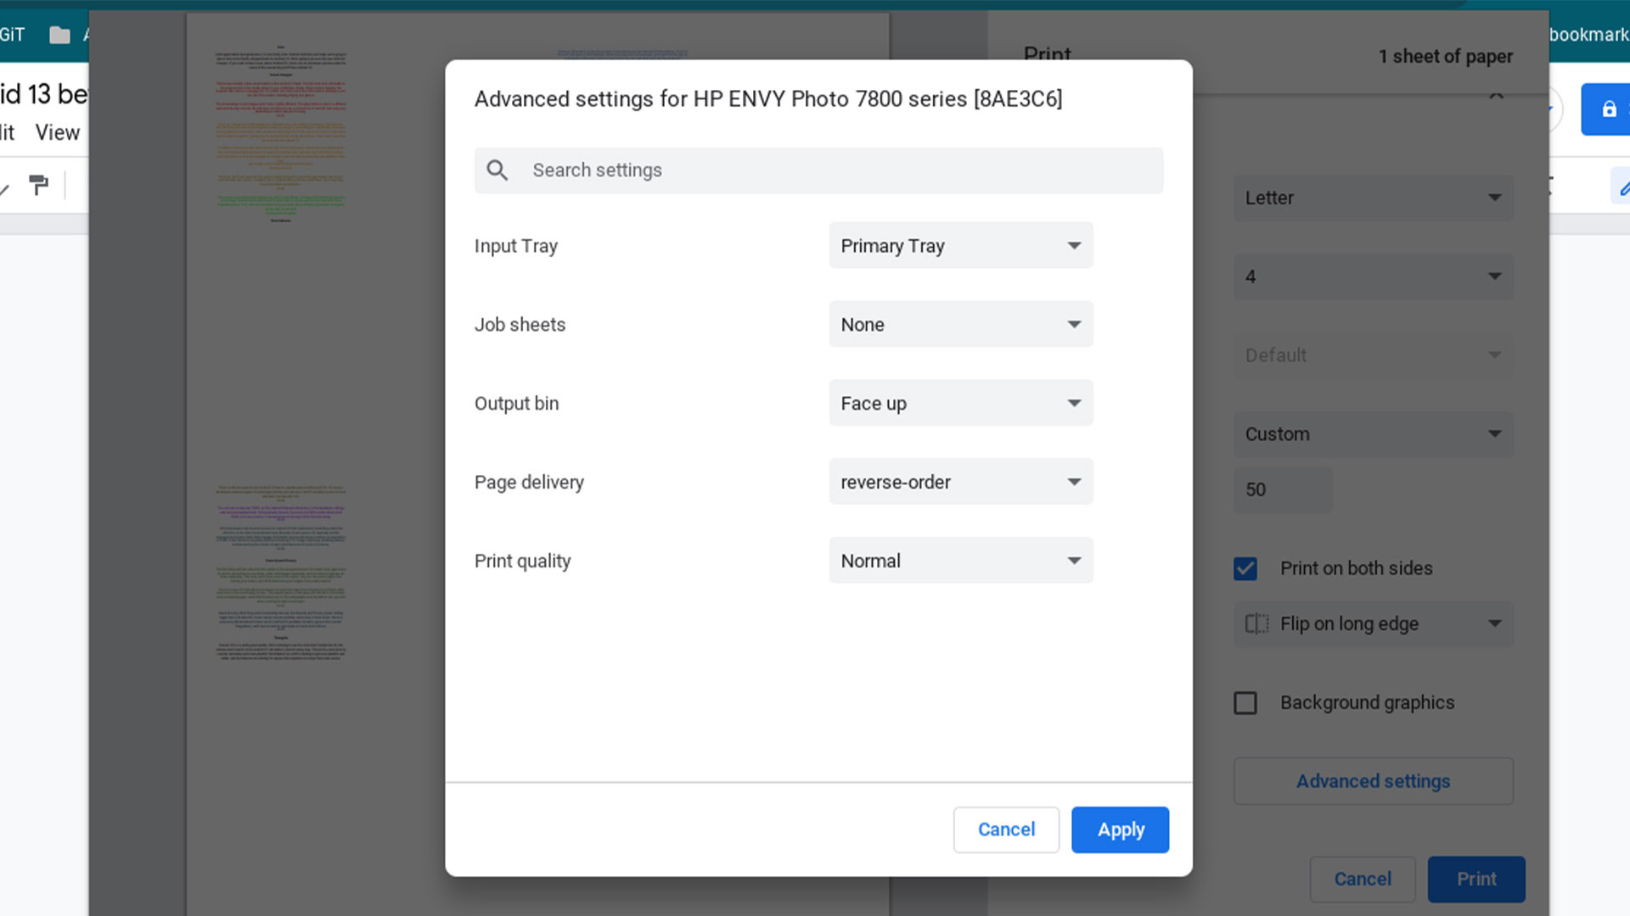Click the blue lock share icon
Viewport: 1630px width, 916px height.
coord(1607,109)
